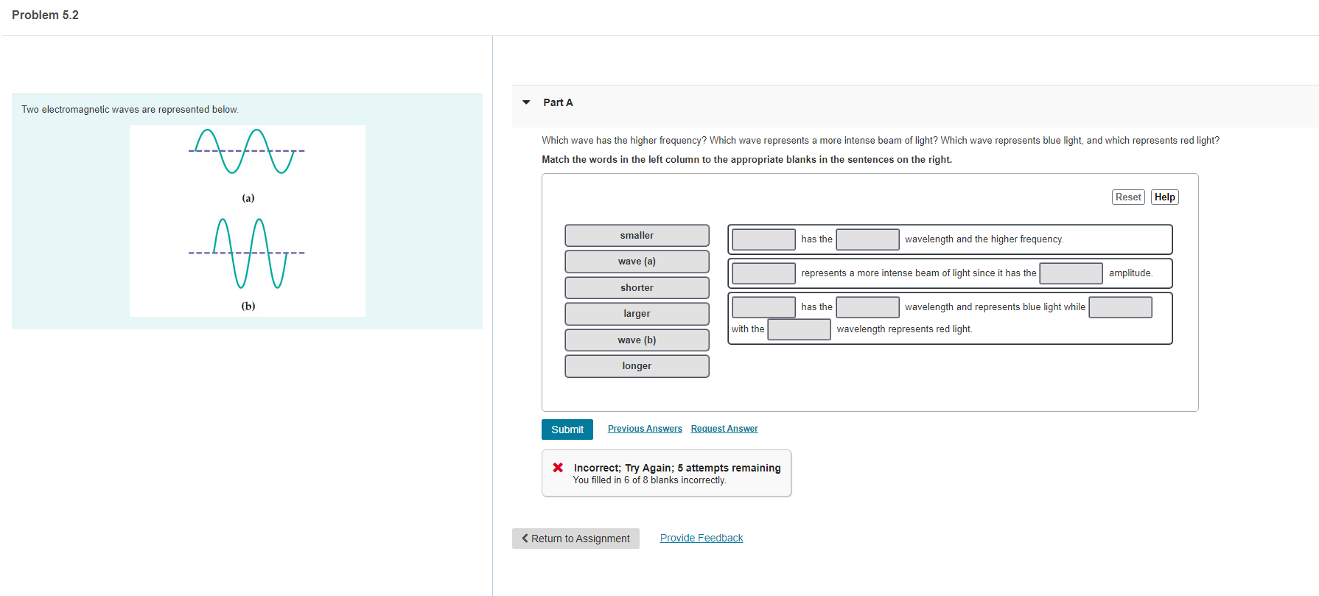Pick the 'shorter' word tile
The height and width of the screenshot is (596, 1319).
637,288
